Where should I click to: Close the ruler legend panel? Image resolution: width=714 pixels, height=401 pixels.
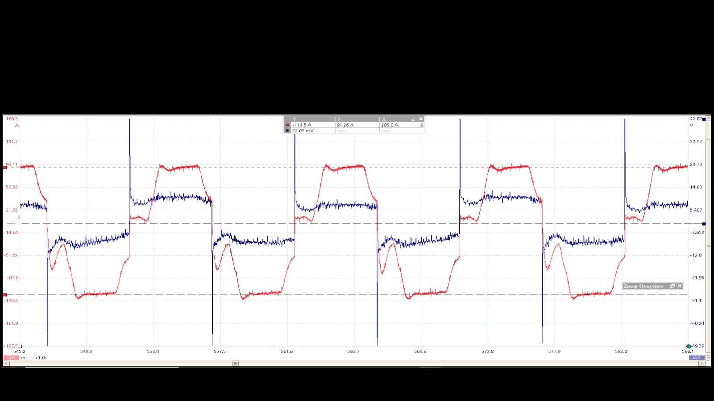pyautogui.click(x=421, y=119)
